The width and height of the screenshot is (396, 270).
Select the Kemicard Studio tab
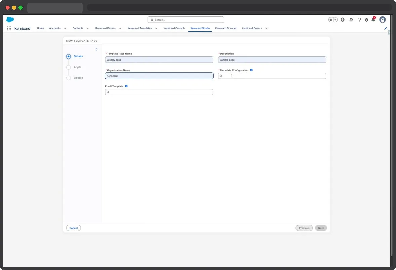(200, 28)
